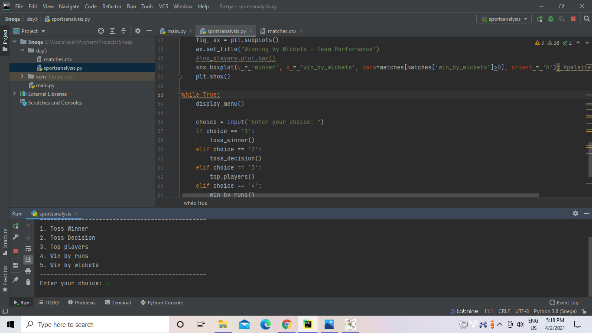The height and width of the screenshot is (333, 592).
Task: Click the Search Everywhere magnifier icon
Action: point(586,19)
